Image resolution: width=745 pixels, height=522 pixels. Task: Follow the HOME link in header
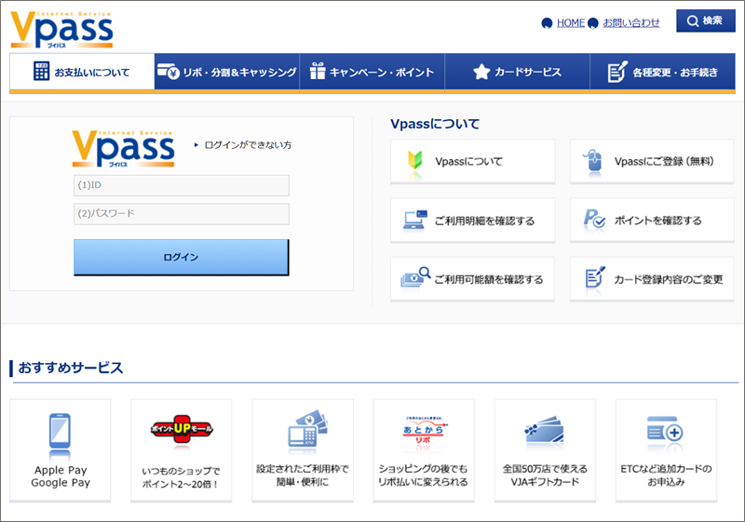570,22
